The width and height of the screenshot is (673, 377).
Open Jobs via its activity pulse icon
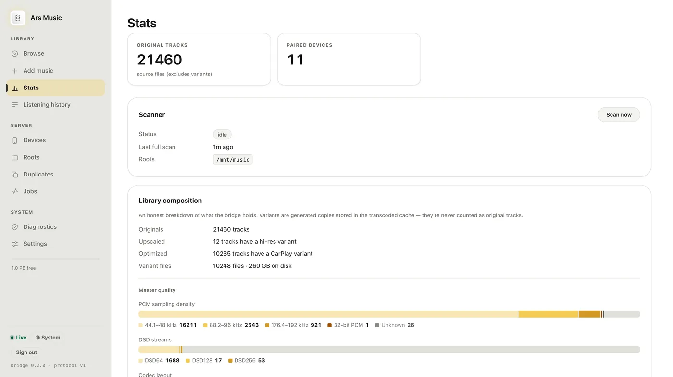coord(15,191)
